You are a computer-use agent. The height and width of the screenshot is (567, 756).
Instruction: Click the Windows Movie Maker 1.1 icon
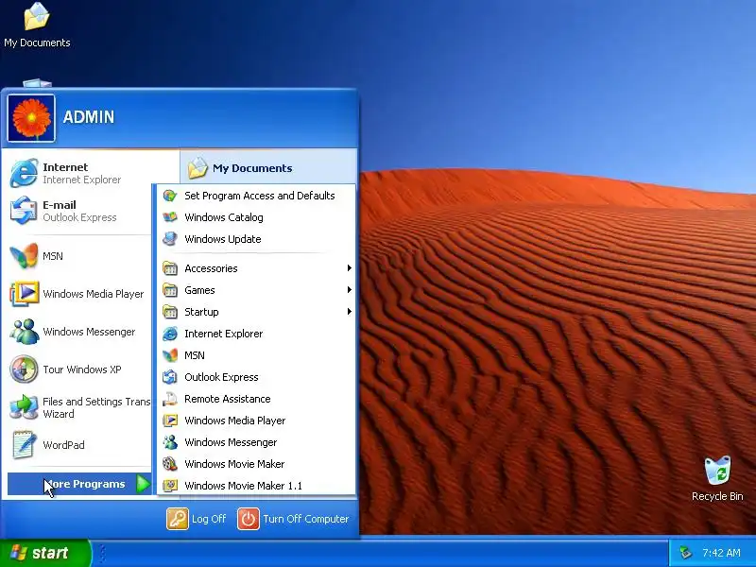(170, 486)
